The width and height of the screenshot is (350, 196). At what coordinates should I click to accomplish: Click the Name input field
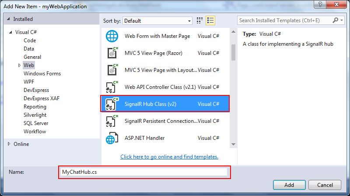pyautogui.click(x=144, y=172)
